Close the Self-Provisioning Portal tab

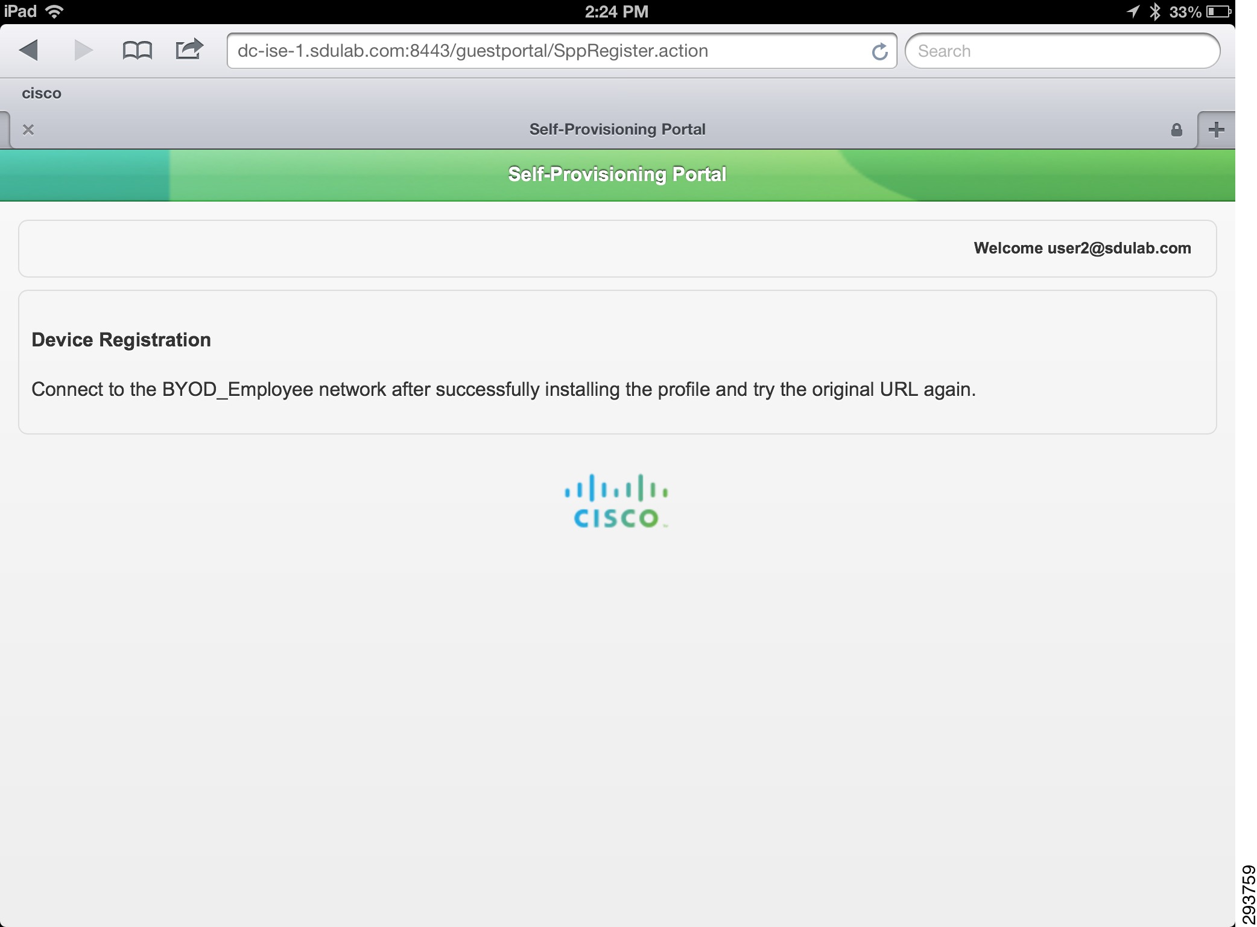pyautogui.click(x=28, y=130)
